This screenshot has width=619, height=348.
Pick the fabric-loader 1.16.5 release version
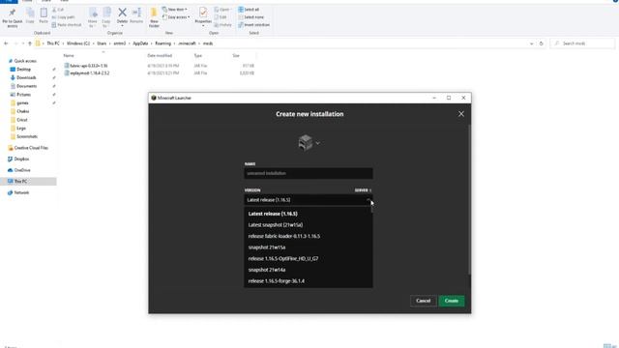[283, 236]
